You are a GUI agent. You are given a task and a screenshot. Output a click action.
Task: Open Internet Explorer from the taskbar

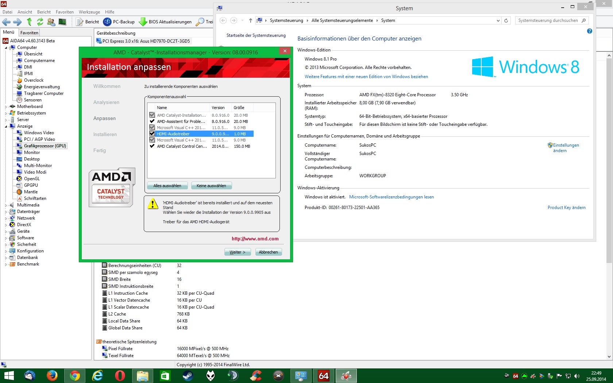pos(97,376)
